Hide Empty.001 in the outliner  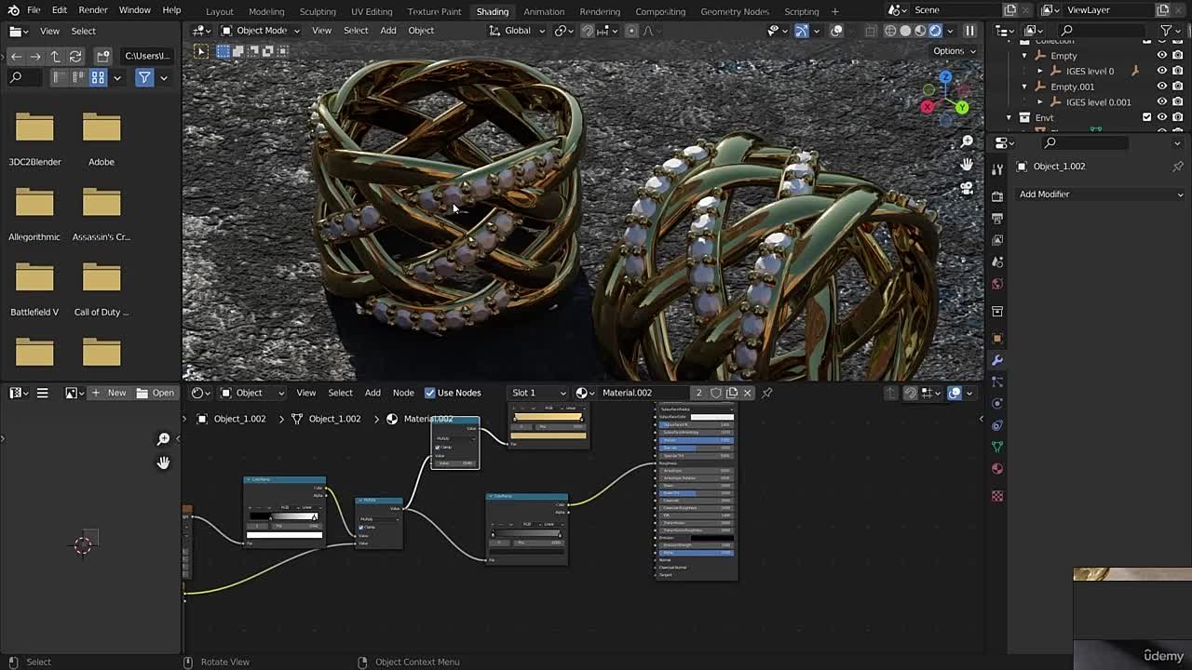click(x=1161, y=87)
